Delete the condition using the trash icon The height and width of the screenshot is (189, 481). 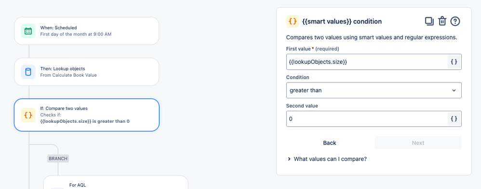442,21
